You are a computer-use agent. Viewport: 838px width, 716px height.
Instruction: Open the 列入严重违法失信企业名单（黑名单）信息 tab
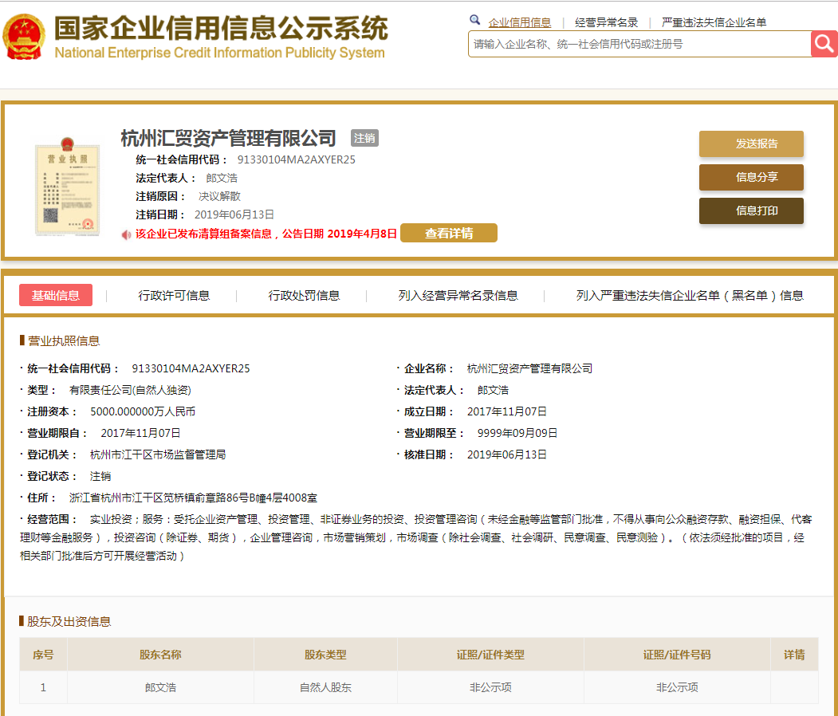[690, 295]
